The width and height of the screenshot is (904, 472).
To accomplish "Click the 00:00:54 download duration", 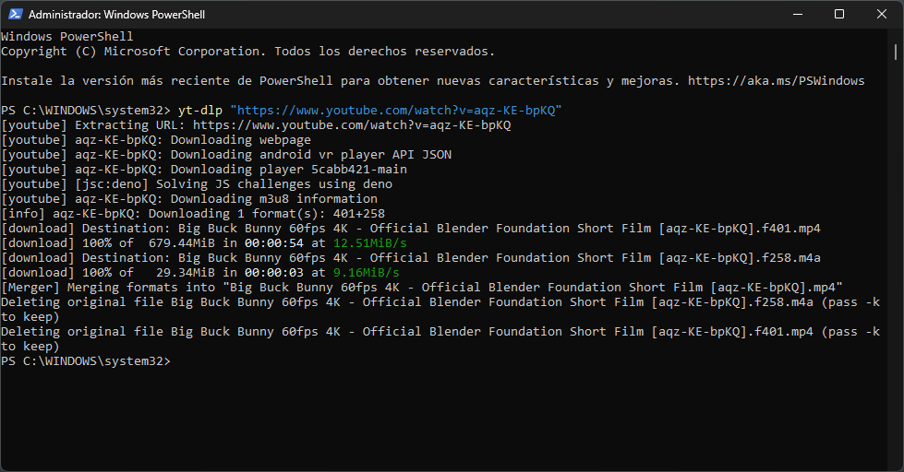I will point(274,242).
